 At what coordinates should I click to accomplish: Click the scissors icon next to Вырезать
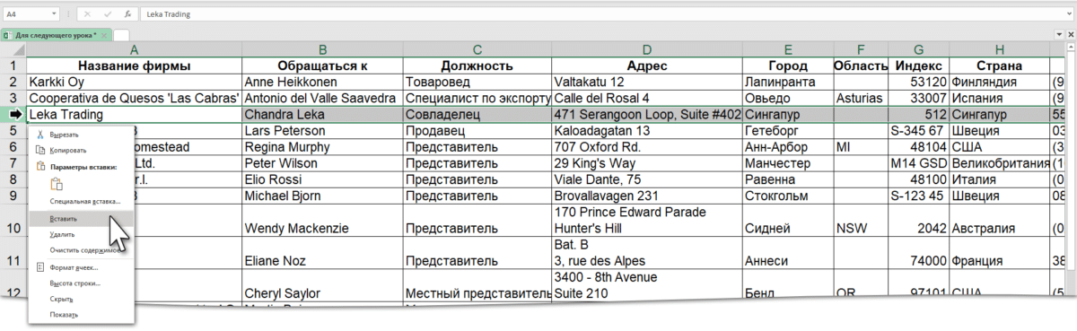click(x=39, y=134)
